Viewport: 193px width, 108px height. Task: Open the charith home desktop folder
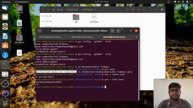(19, 9)
